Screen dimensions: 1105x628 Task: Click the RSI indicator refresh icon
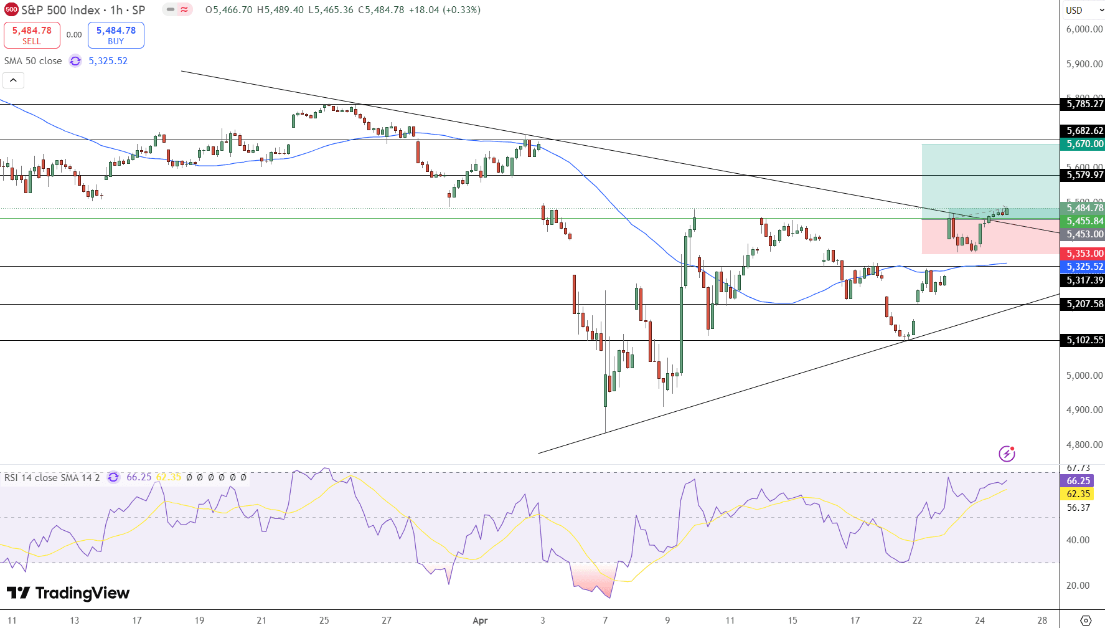113,477
